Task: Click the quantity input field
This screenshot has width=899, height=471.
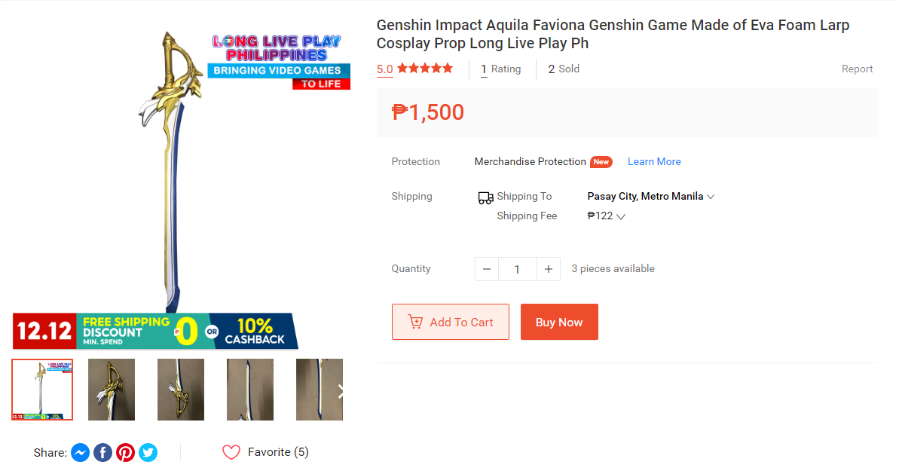Action: [518, 269]
